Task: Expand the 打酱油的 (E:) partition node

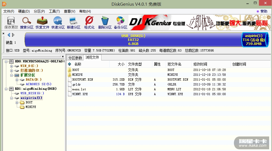Action: (x=11, y=71)
